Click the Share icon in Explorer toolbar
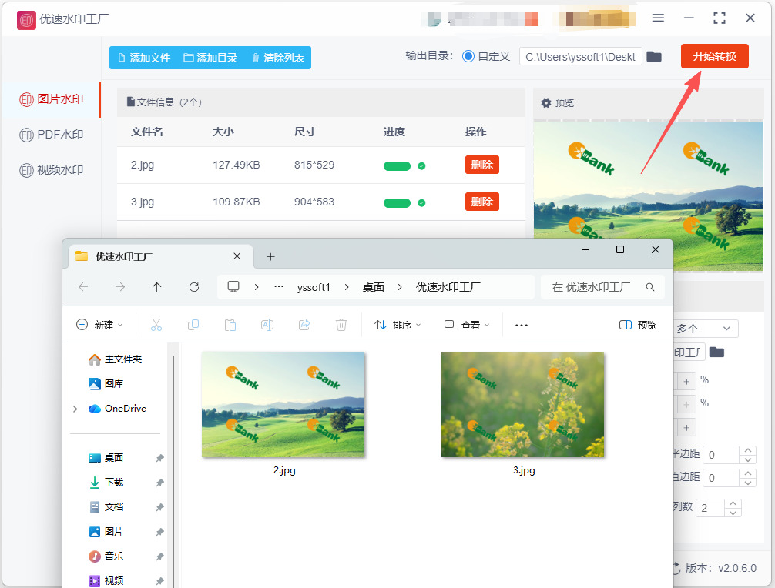The image size is (775, 588). [304, 325]
